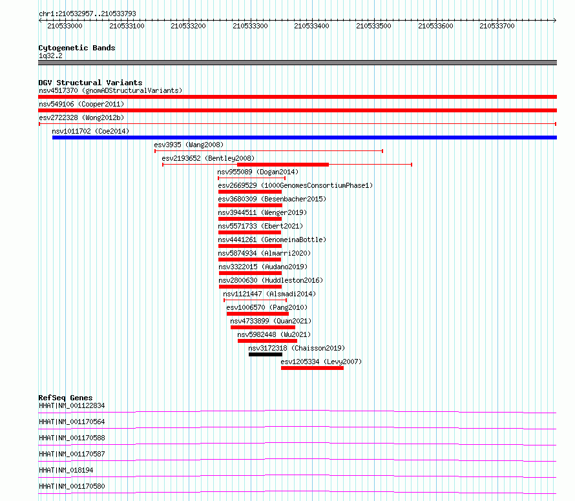Click esv2669529 1000GenomesConsortiumPhase1 red bar
The width and height of the screenshot is (575, 501).
pyautogui.click(x=250, y=192)
